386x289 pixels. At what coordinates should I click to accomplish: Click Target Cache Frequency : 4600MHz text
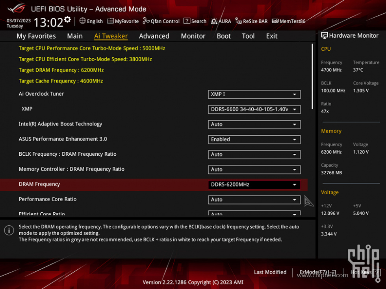[x=61, y=81]
